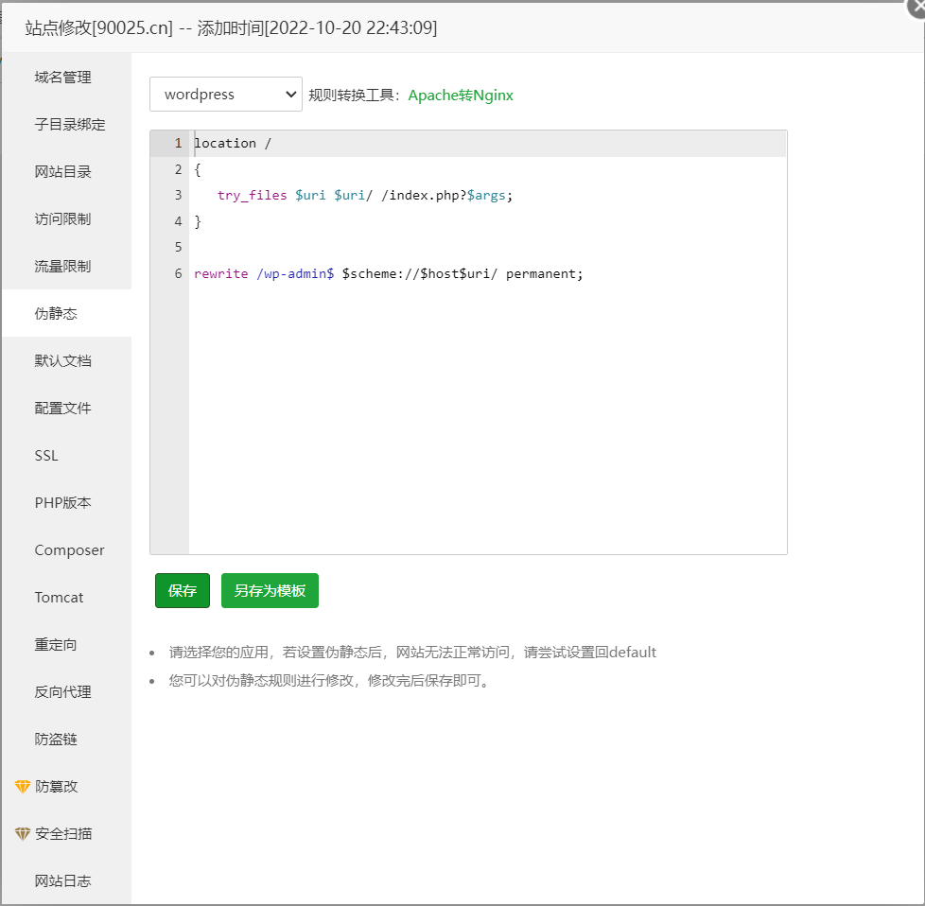
Task: Close the site modification dialog
Action: click(x=918, y=8)
